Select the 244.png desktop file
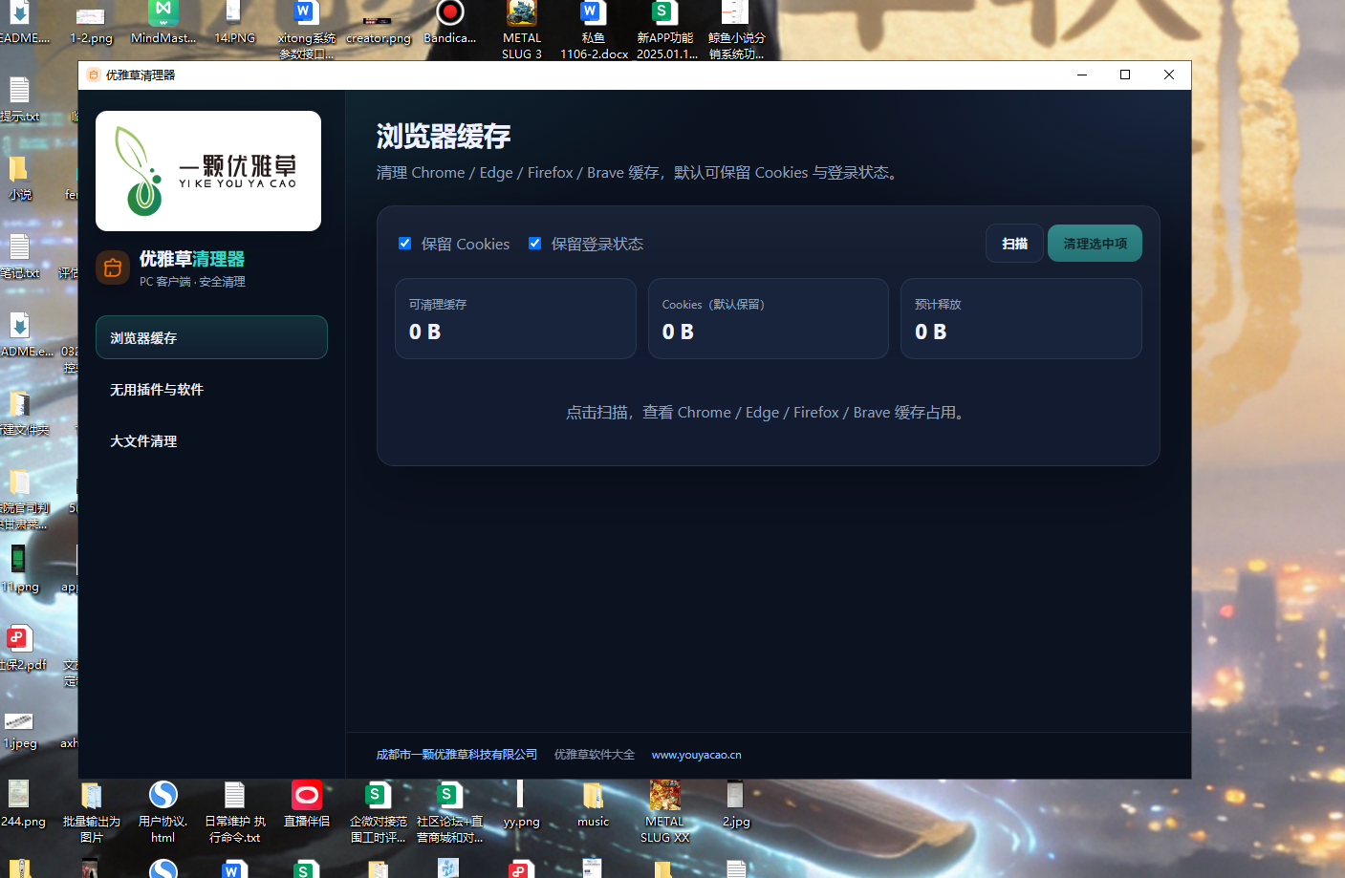Screen dimensions: 1345x878 [22, 804]
